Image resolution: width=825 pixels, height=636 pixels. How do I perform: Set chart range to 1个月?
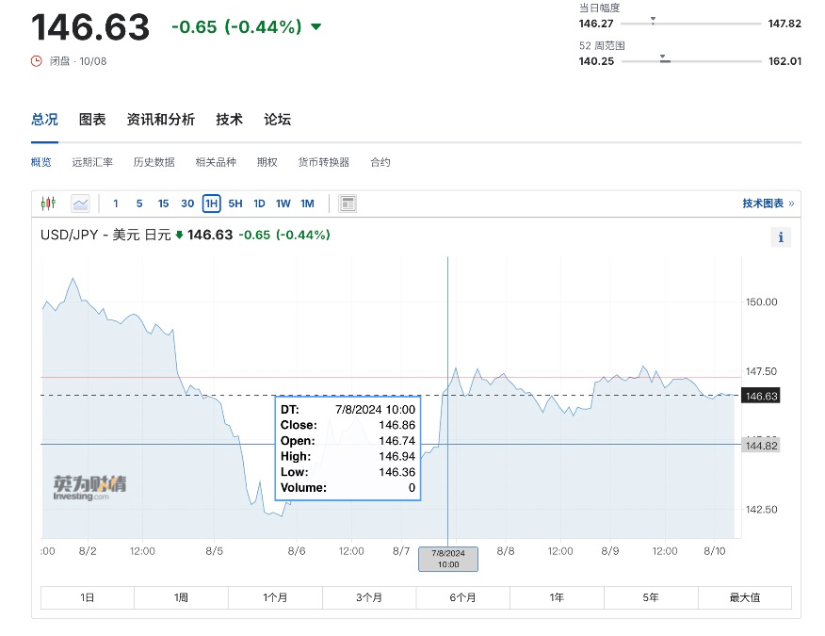point(275,597)
